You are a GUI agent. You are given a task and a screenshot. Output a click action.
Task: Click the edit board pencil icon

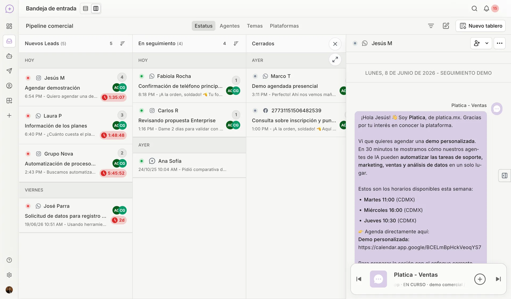[446, 26]
